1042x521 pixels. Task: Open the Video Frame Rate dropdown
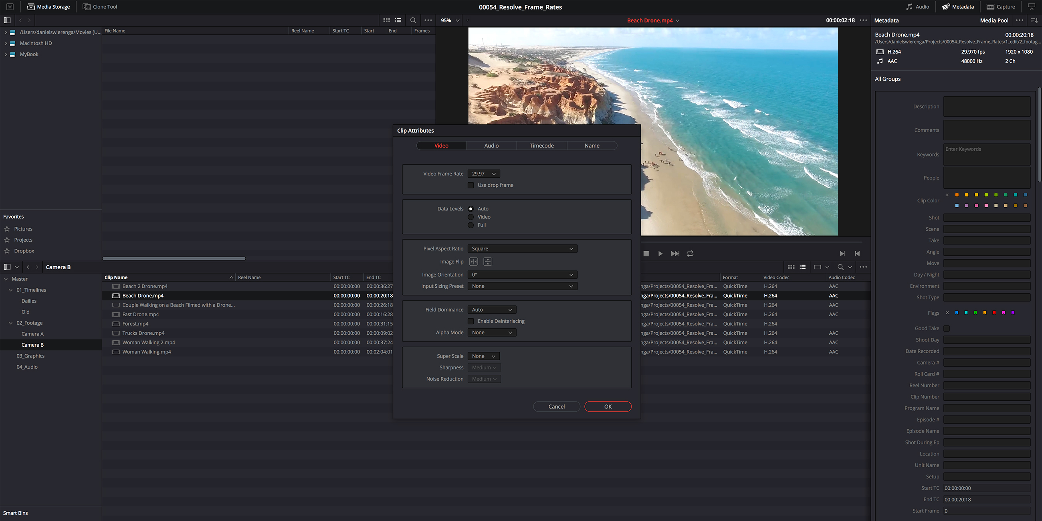coord(483,174)
